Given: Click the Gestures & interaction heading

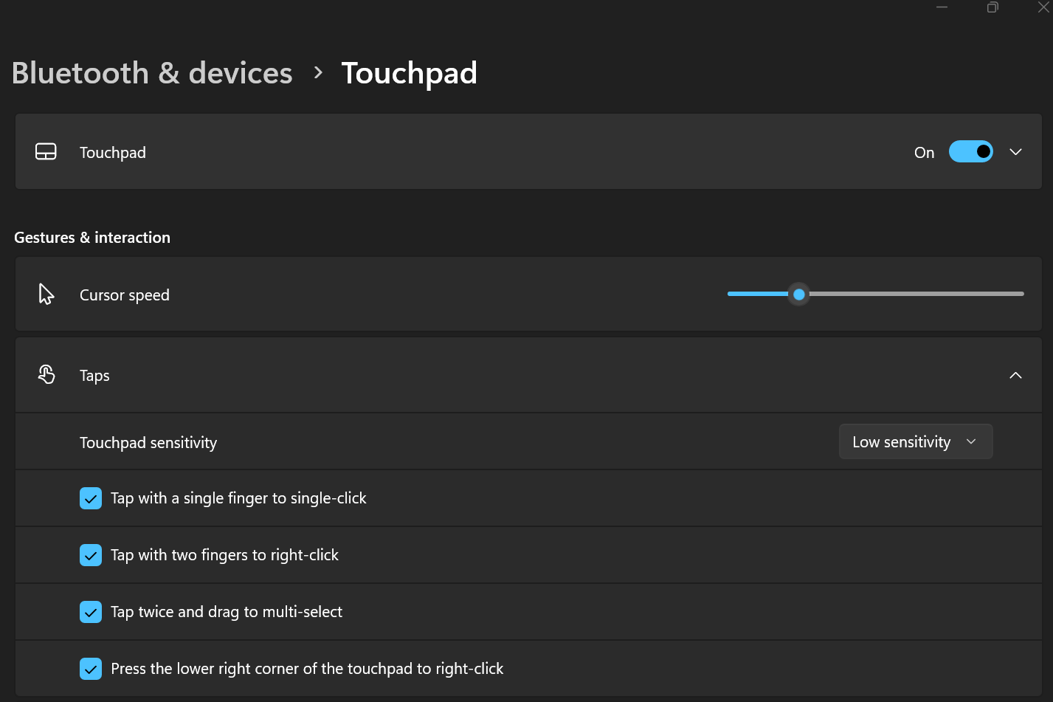Looking at the screenshot, I should pyautogui.click(x=92, y=238).
